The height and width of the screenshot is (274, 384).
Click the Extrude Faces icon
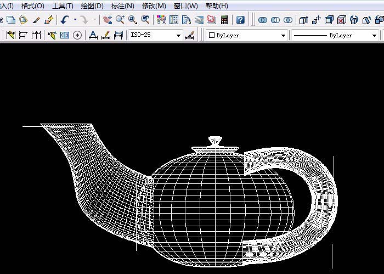(303, 20)
